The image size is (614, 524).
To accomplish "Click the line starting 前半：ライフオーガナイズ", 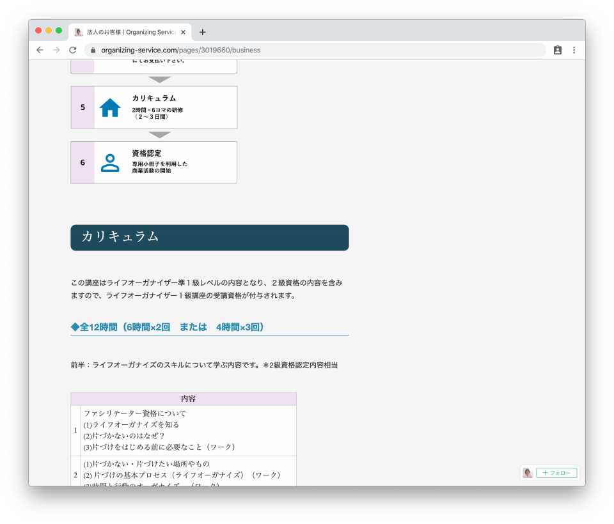I will point(204,365).
